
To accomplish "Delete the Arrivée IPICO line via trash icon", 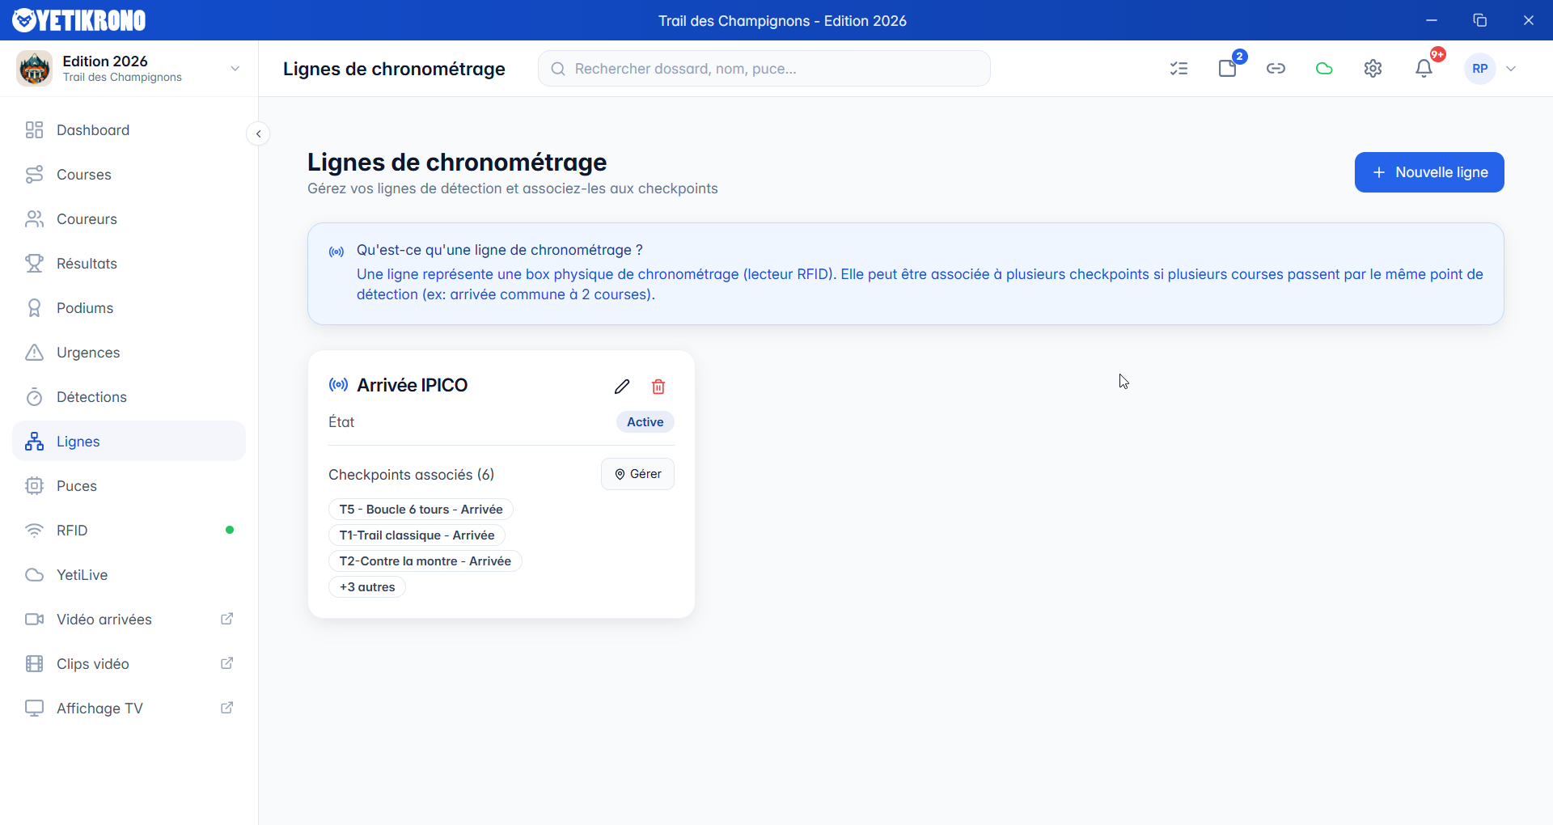I will 658,386.
